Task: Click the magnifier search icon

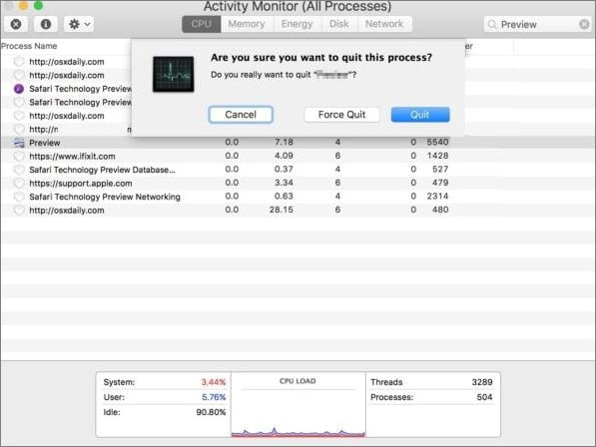Action: (x=492, y=25)
